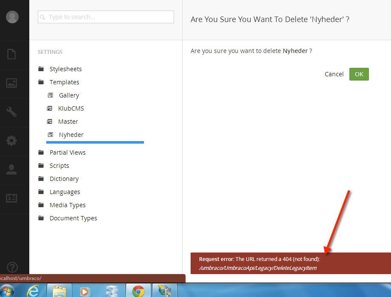Open the Help question mark icon
Image resolution: width=391 pixels, height=297 pixels.
click(x=12, y=267)
